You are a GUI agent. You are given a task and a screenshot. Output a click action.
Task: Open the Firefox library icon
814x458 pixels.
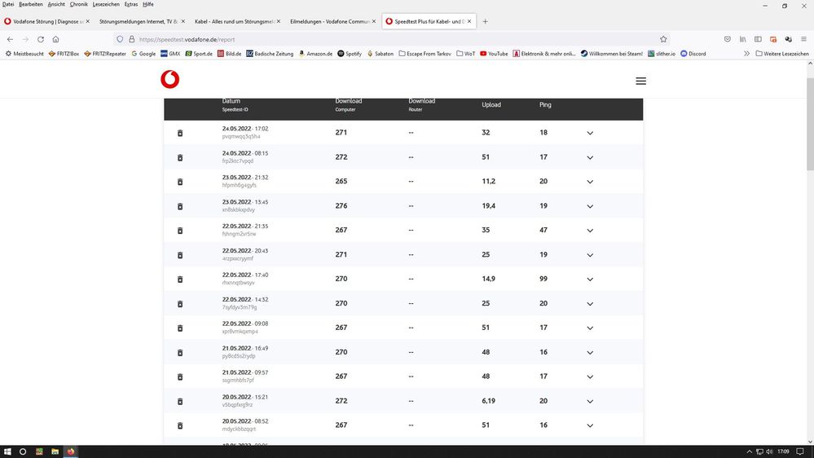coord(743,39)
